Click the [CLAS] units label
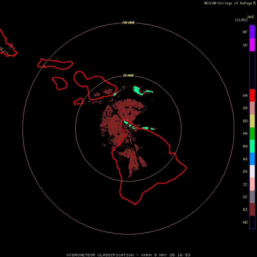Image resolution: width=257 pixels, height=257 pixels. [241, 20]
